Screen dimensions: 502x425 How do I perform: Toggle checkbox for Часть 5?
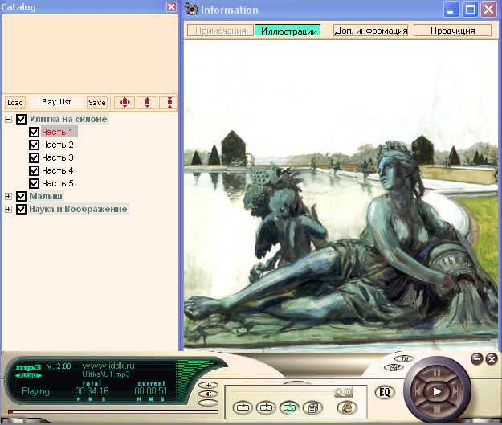pos(34,183)
